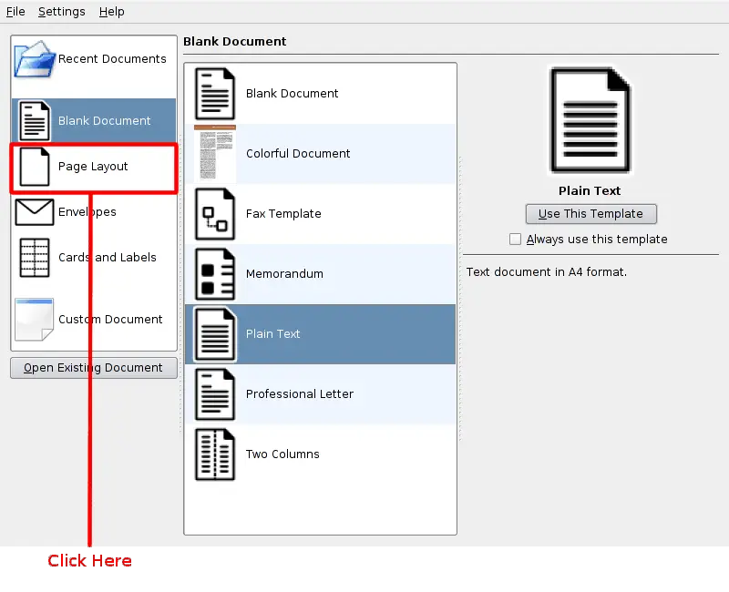The width and height of the screenshot is (729, 592).
Task: Open the File menu
Action: click(x=15, y=12)
